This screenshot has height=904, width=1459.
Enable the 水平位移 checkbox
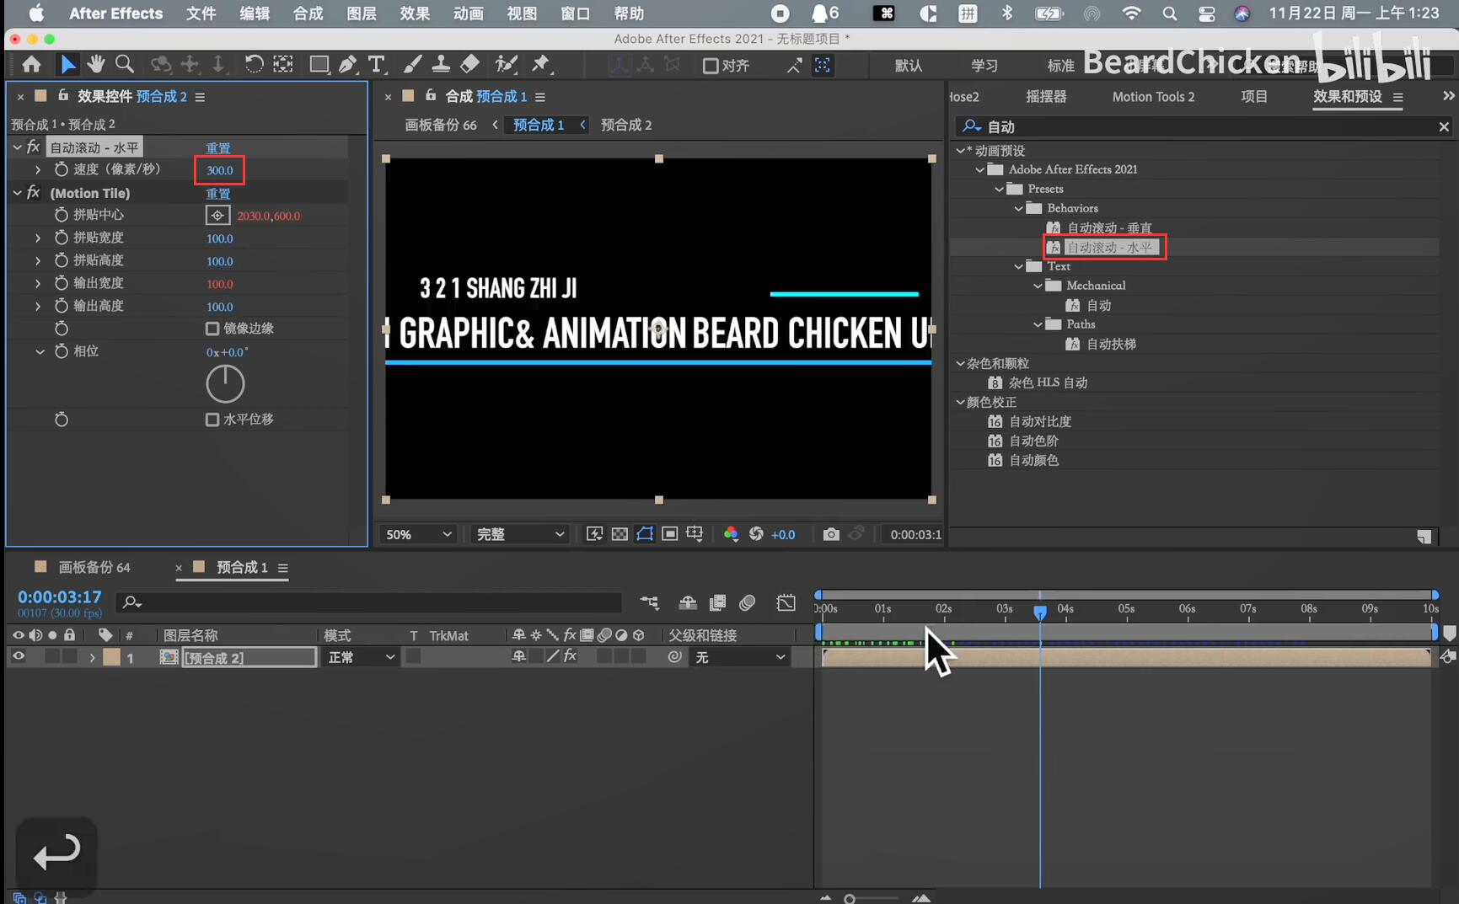212,420
